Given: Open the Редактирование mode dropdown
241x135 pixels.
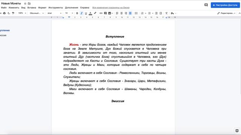Looking at the screenshot, I should click(226, 13).
